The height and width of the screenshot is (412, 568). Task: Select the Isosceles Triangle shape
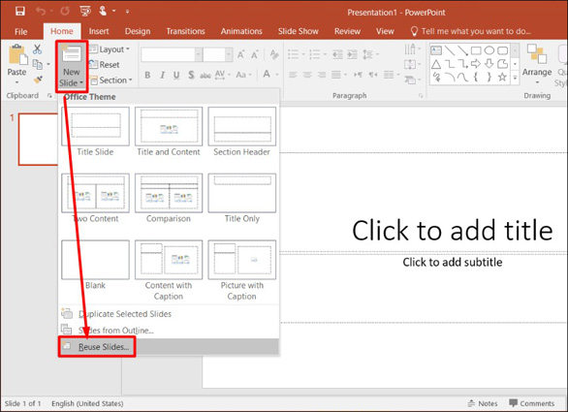[x=436, y=64]
